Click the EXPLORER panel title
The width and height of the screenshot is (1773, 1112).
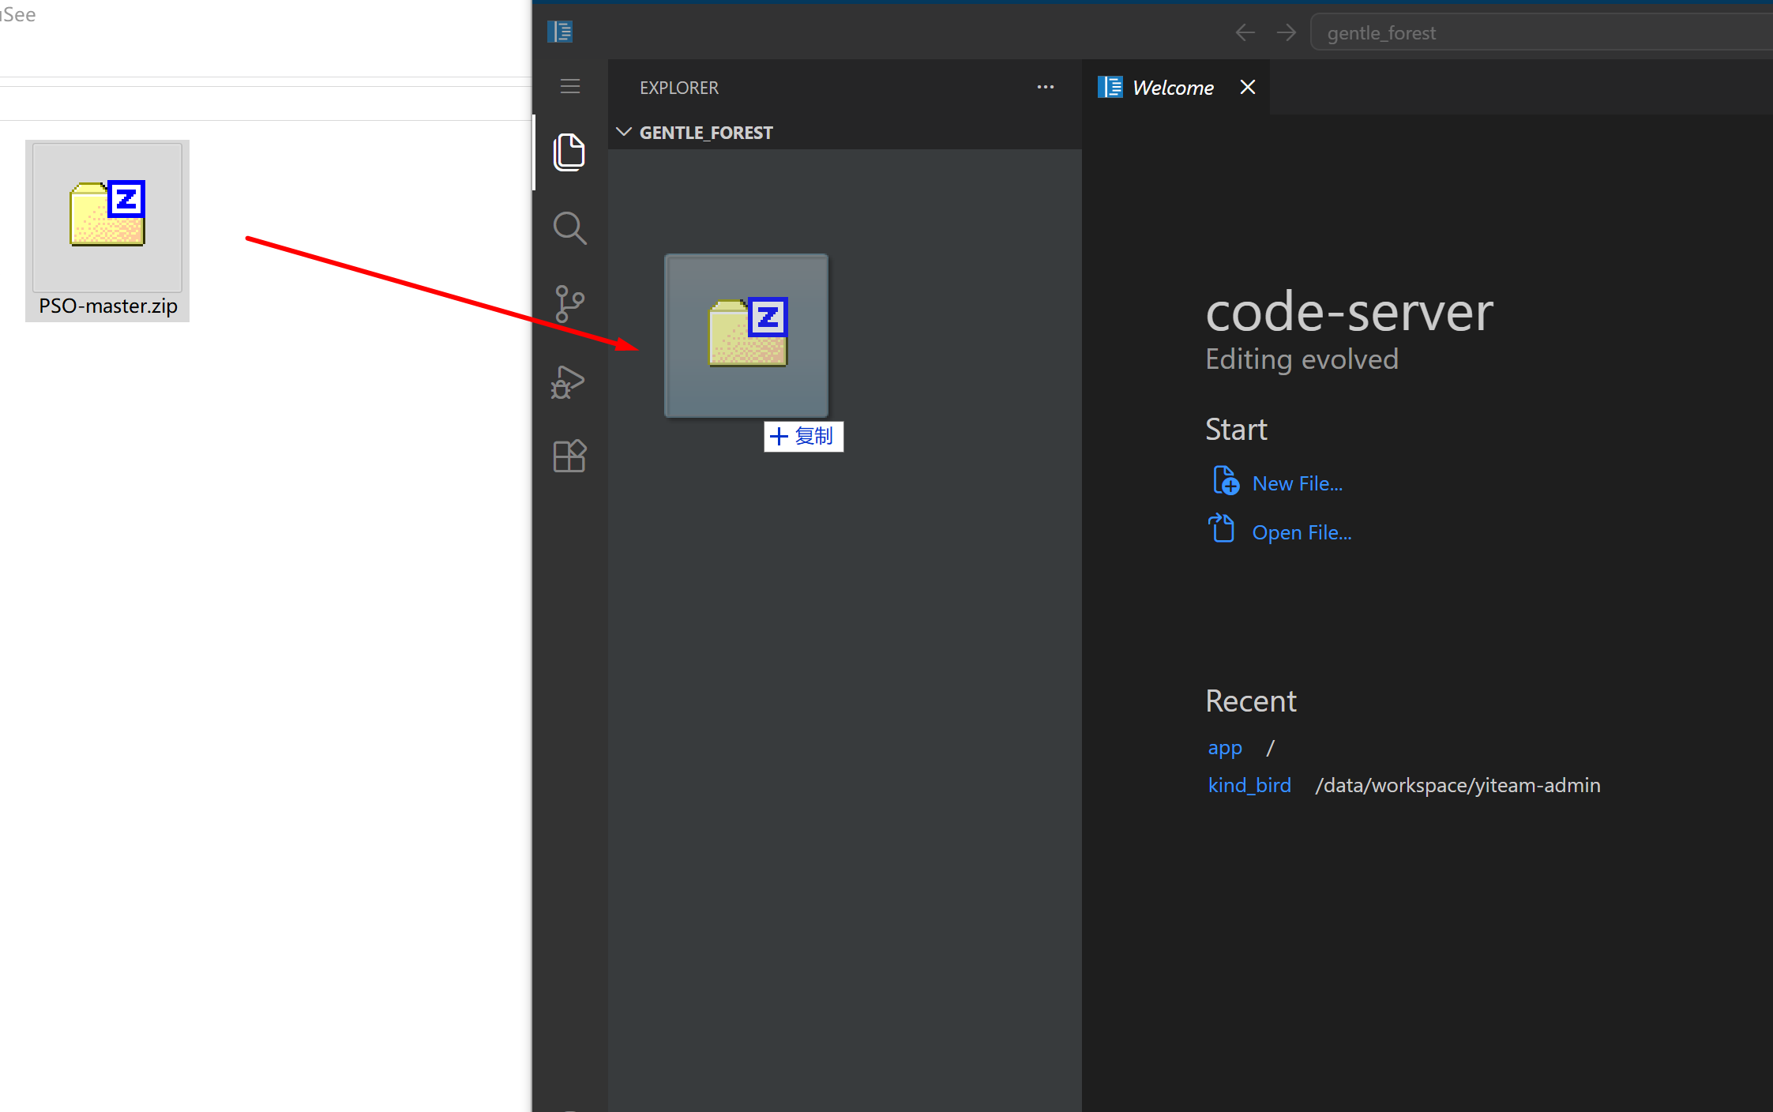coord(679,88)
